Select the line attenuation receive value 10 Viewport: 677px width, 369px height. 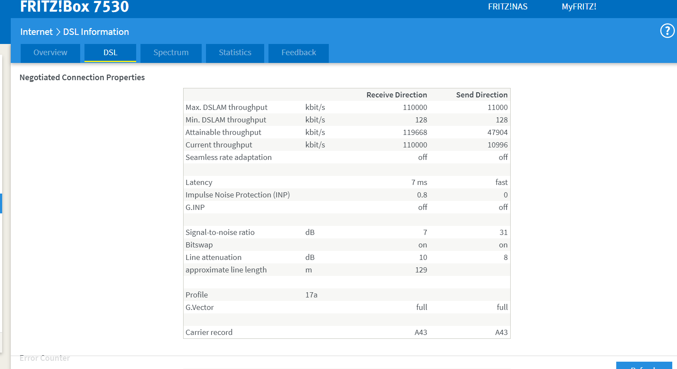(x=423, y=257)
